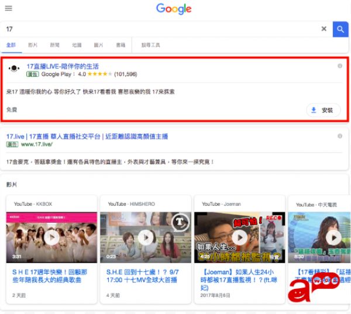Open the 17.live ad title link
This screenshot has width=351, height=314.
pyautogui.click(x=87, y=136)
